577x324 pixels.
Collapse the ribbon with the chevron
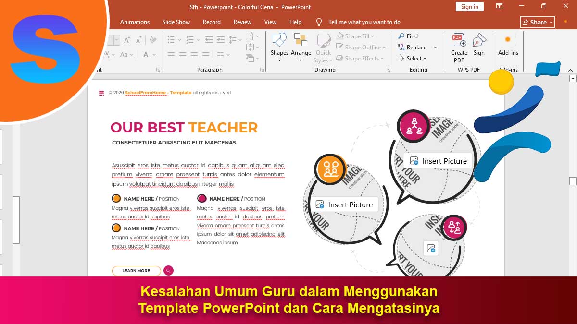click(x=571, y=70)
